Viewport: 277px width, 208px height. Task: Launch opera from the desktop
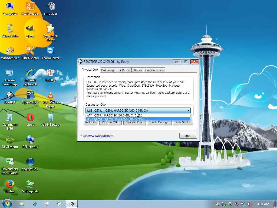(30, 120)
